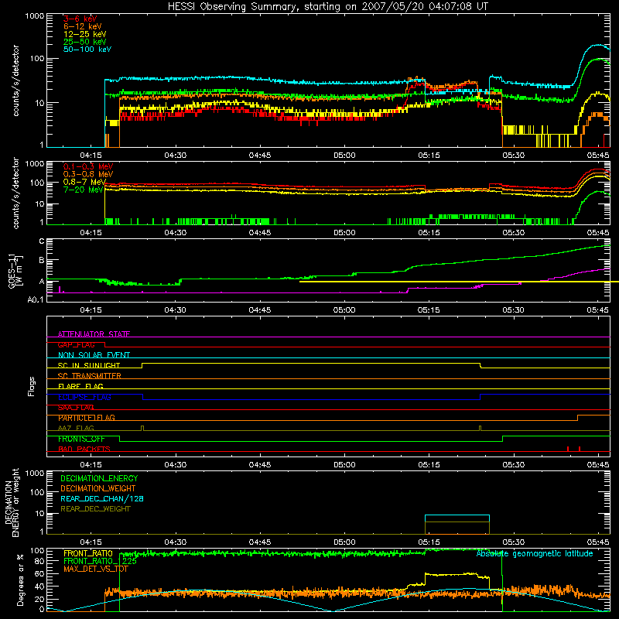Click the AAZ_FLAG label
The width and height of the screenshot is (619, 619).
(x=76, y=428)
